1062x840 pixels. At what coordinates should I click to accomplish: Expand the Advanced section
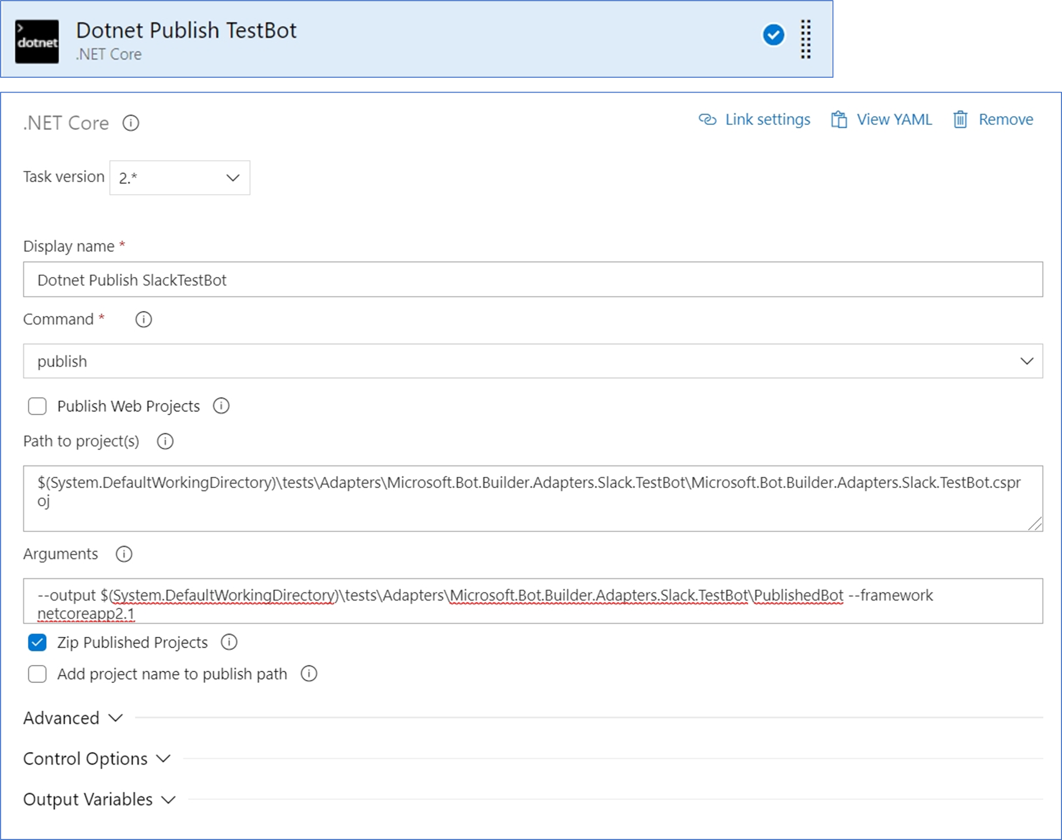(73, 718)
